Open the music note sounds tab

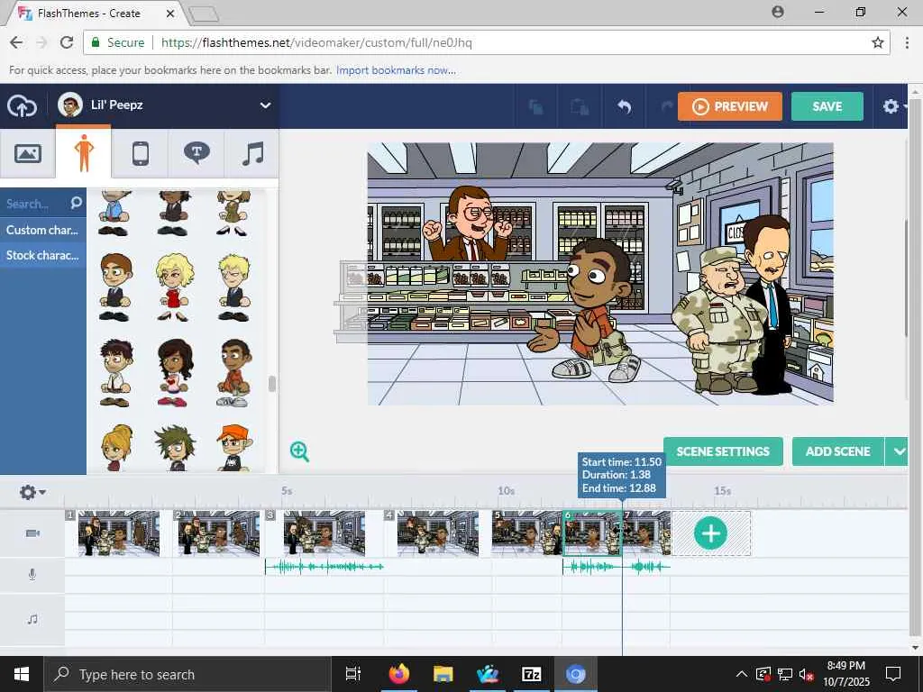252,153
